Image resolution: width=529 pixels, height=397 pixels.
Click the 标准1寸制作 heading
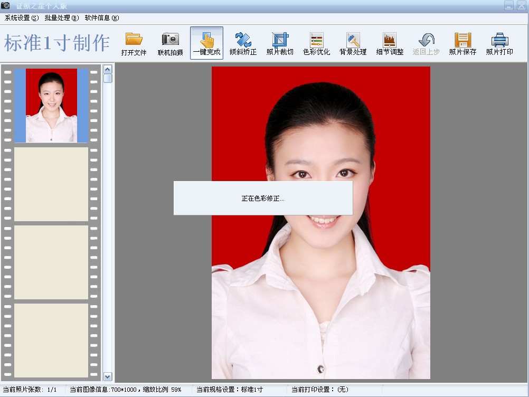click(56, 43)
